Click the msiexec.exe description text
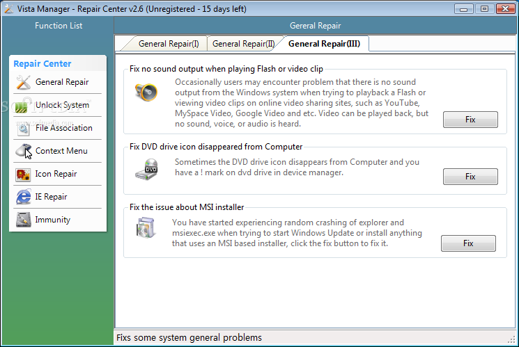Image resolution: width=519 pixels, height=347 pixels. coord(297,233)
